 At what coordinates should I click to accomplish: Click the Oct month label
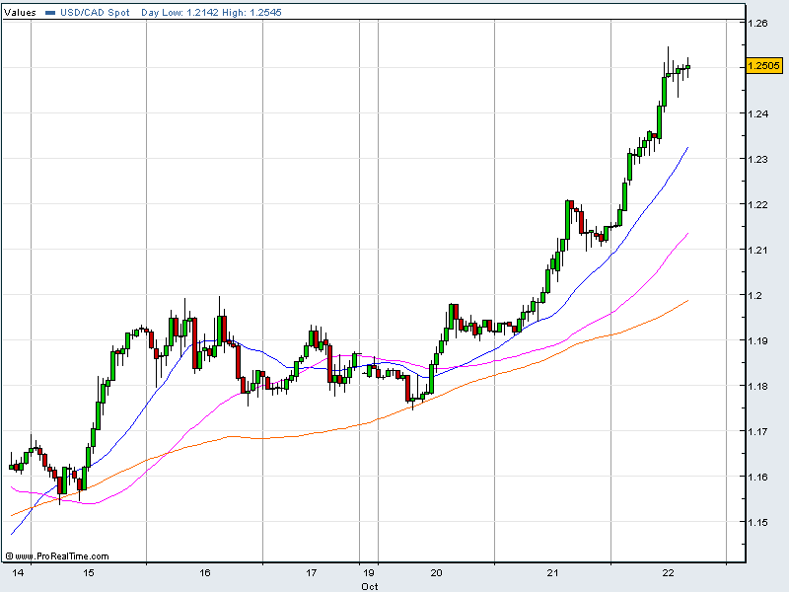coord(369,585)
